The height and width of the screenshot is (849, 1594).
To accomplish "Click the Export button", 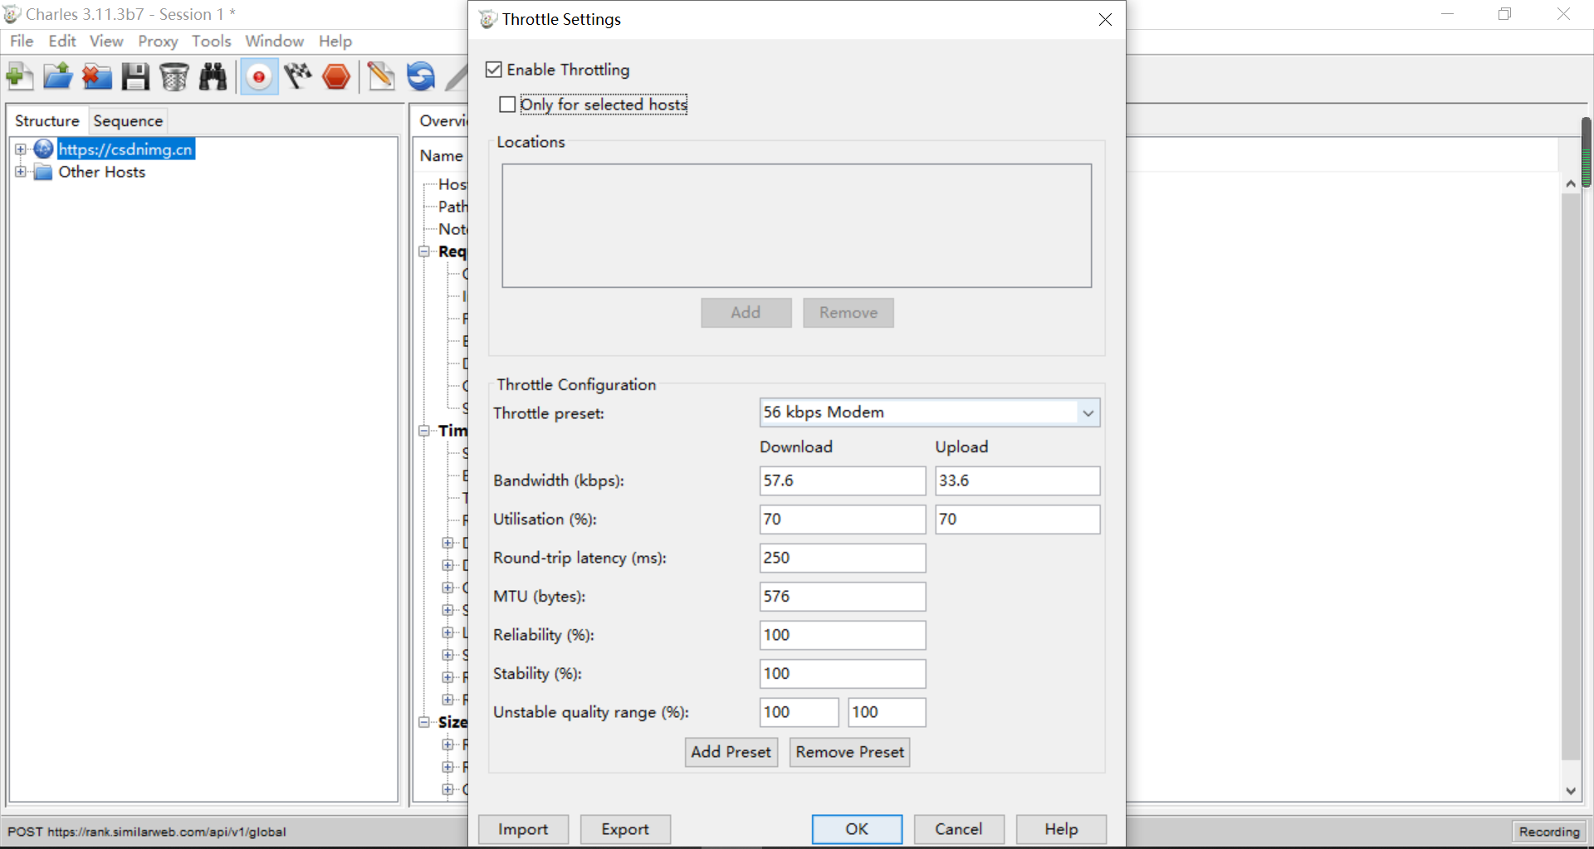I will pyautogui.click(x=625, y=829).
